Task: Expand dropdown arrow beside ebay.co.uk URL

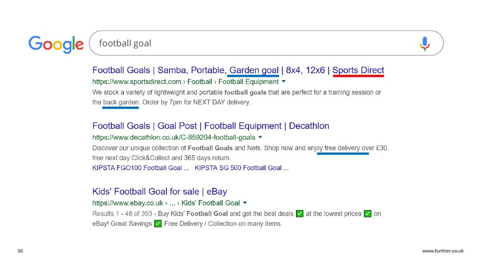Action: pos(245,202)
